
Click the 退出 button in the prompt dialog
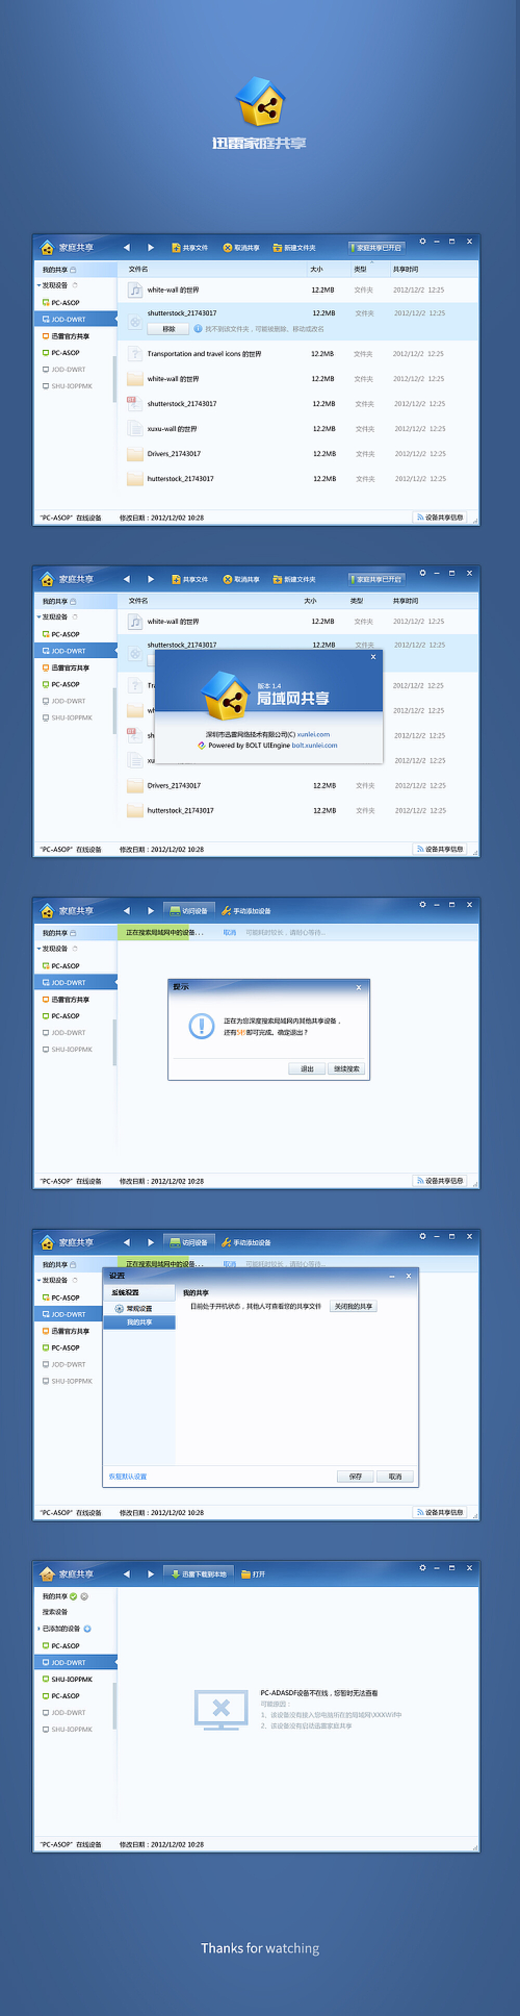coord(306,1068)
